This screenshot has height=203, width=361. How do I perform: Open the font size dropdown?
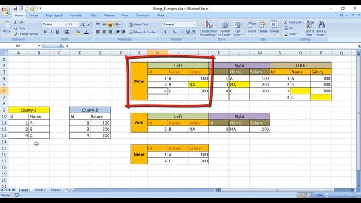click(x=77, y=24)
